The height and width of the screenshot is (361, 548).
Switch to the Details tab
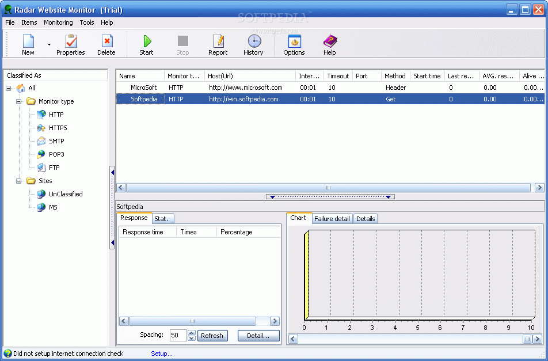tap(366, 219)
